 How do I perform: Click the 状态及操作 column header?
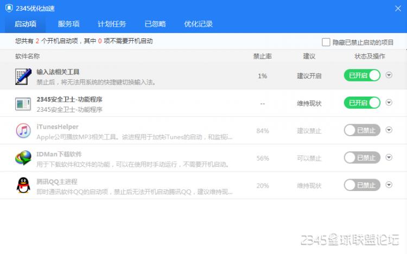[x=370, y=56]
